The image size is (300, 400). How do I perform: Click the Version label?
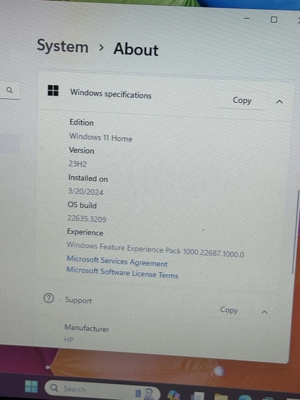pyautogui.click(x=82, y=150)
